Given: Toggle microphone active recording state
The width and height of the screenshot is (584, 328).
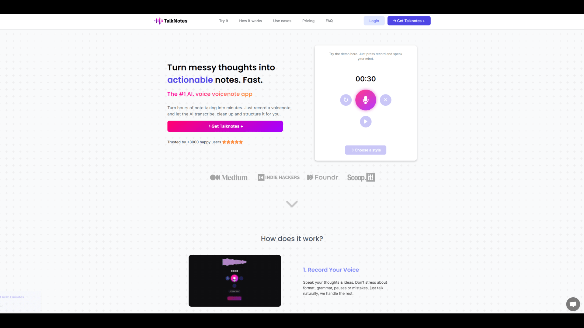Looking at the screenshot, I should (x=365, y=100).
